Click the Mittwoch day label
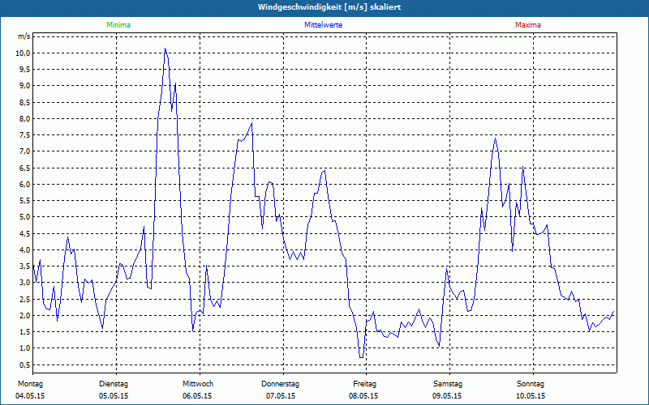The width and height of the screenshot is (649, 405). point(198,384)
